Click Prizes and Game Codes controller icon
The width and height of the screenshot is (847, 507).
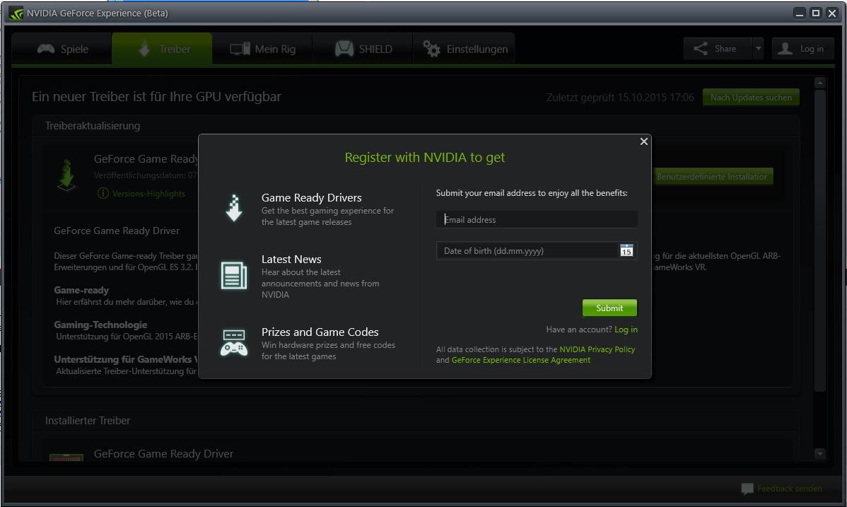coord(234,343)
